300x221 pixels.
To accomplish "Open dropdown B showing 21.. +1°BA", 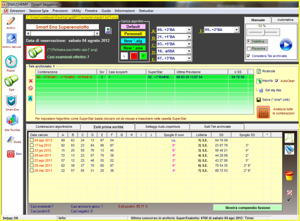I will [189, 37].
